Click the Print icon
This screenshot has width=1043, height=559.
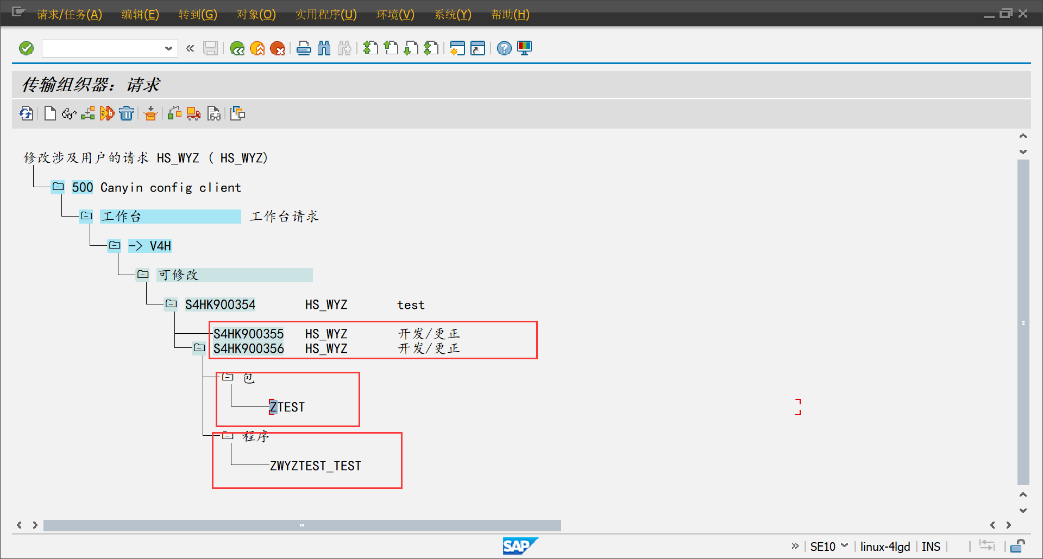tap(304, 48)
